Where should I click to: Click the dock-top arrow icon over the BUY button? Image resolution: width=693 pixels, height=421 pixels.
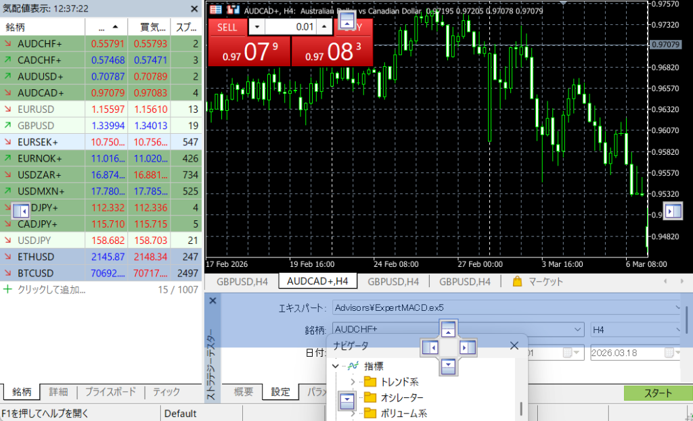346,22
